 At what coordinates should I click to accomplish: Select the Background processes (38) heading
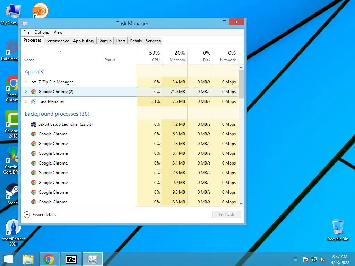click(57, 114)
